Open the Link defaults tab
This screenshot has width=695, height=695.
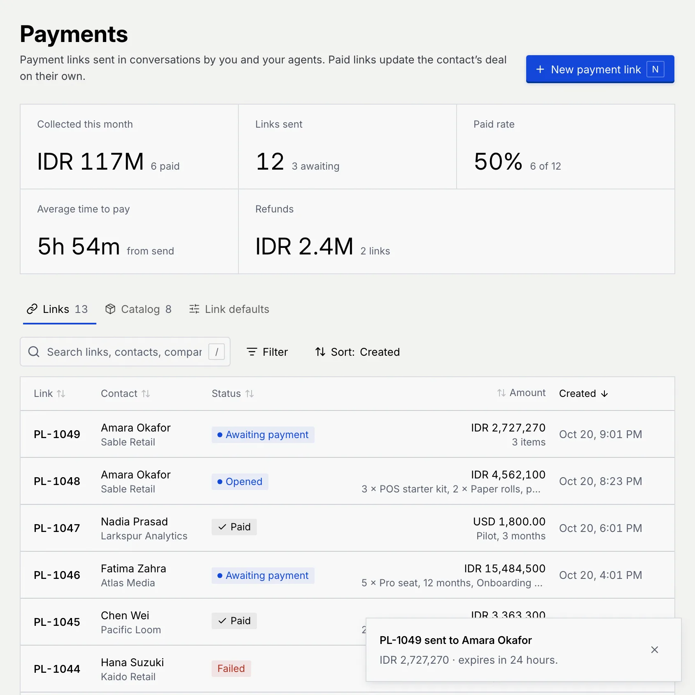pos(229,309)
